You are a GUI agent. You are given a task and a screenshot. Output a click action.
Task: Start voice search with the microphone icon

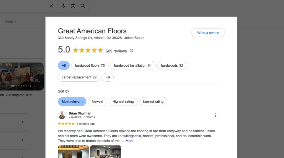(63, 6)
